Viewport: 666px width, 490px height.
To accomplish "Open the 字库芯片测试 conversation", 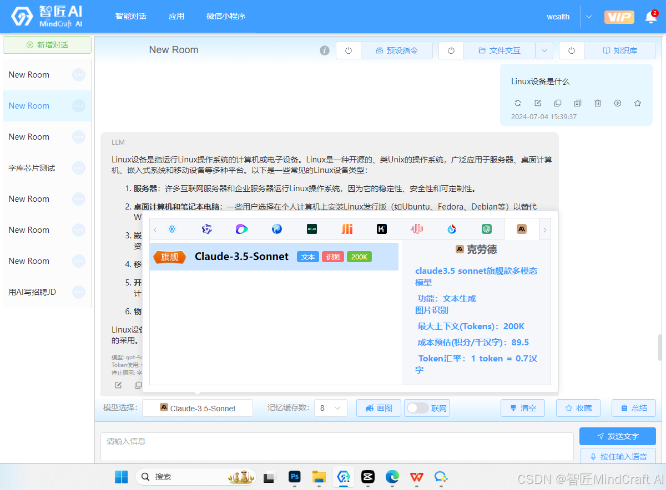I will (32, 168).
